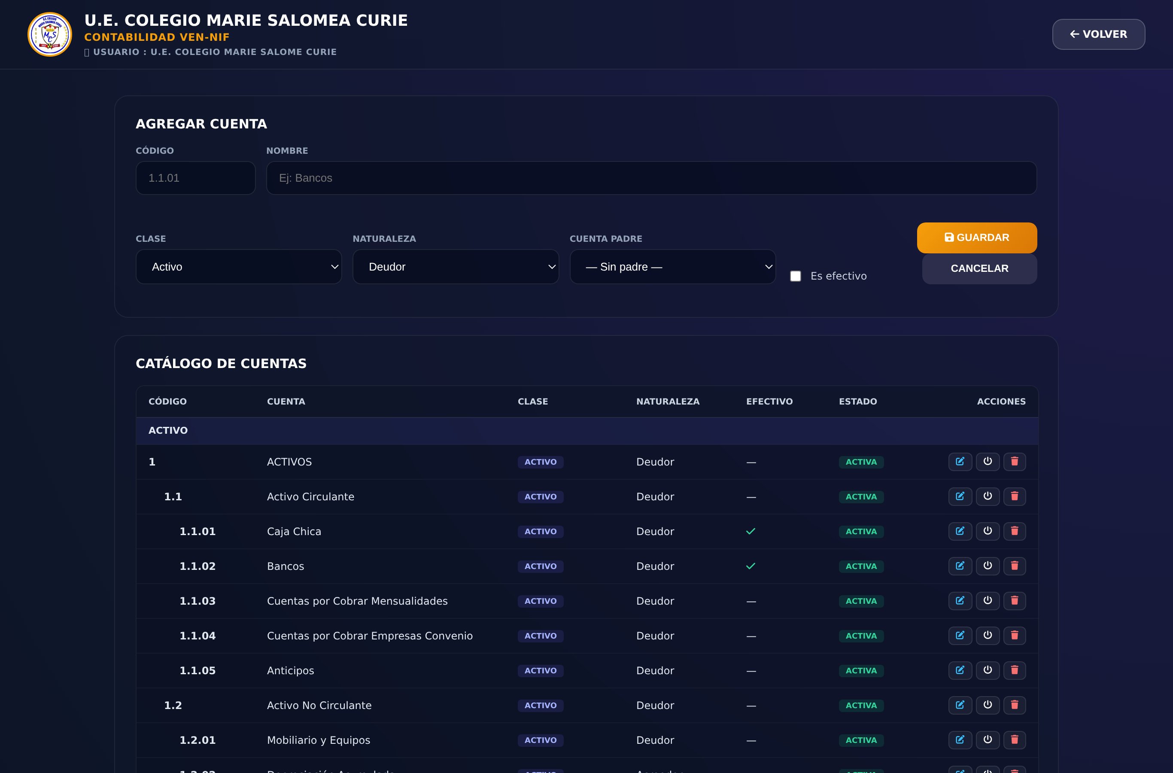This screenshot has width=1173, height=773.
Task: Click the Naturaleza column header
Action: click(668, 401)
